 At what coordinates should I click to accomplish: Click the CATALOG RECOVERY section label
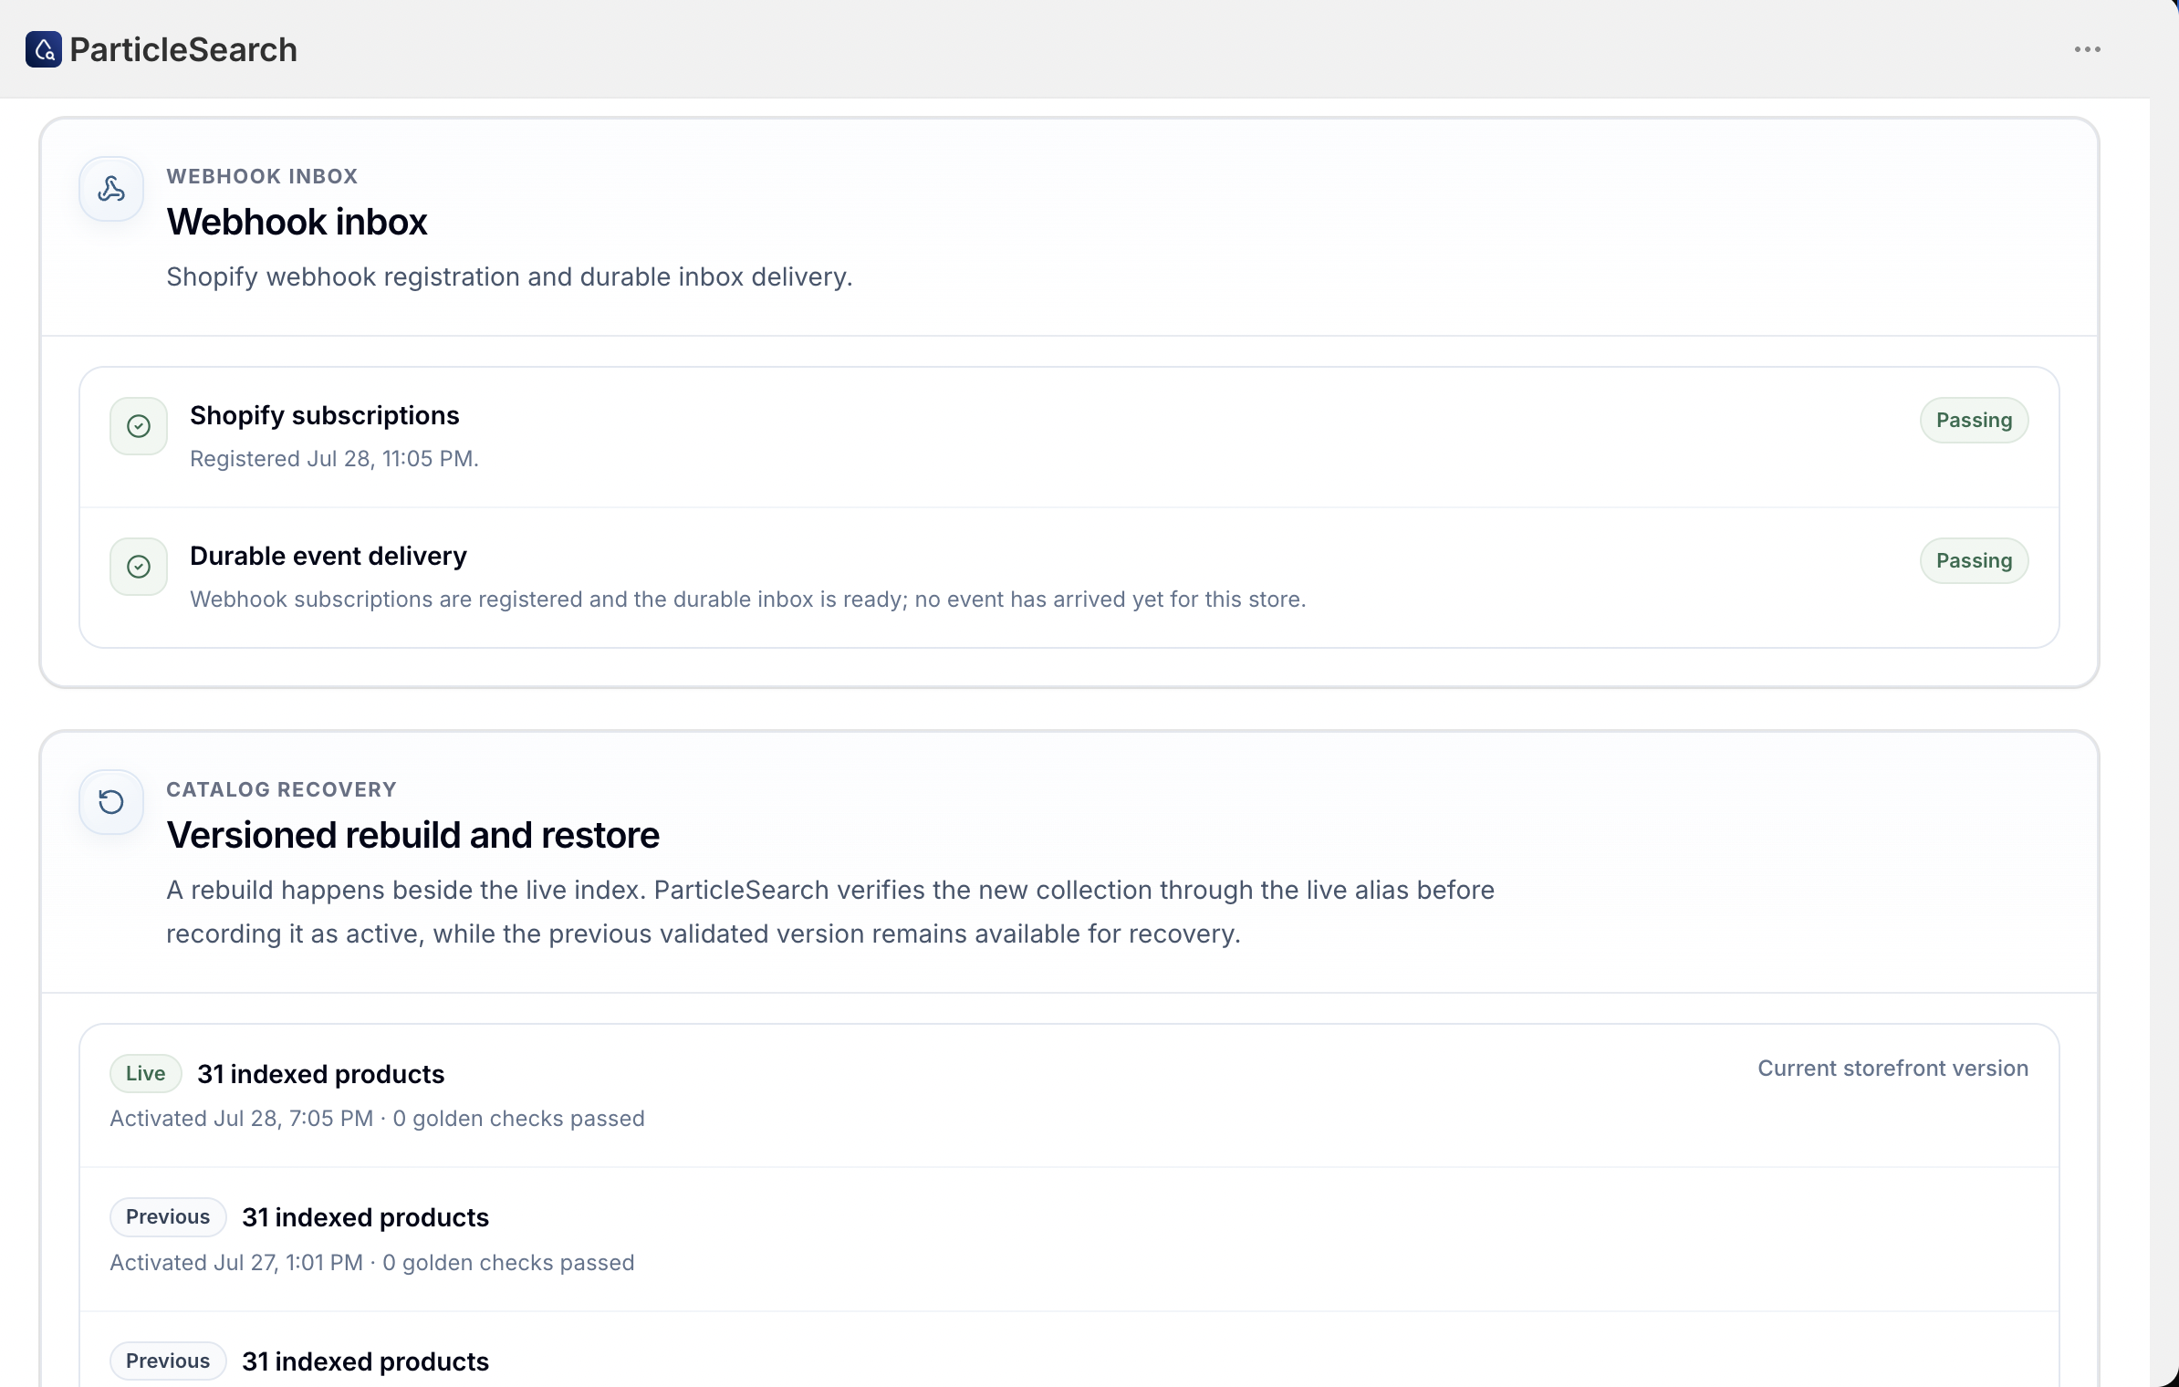tap(281, 789)
